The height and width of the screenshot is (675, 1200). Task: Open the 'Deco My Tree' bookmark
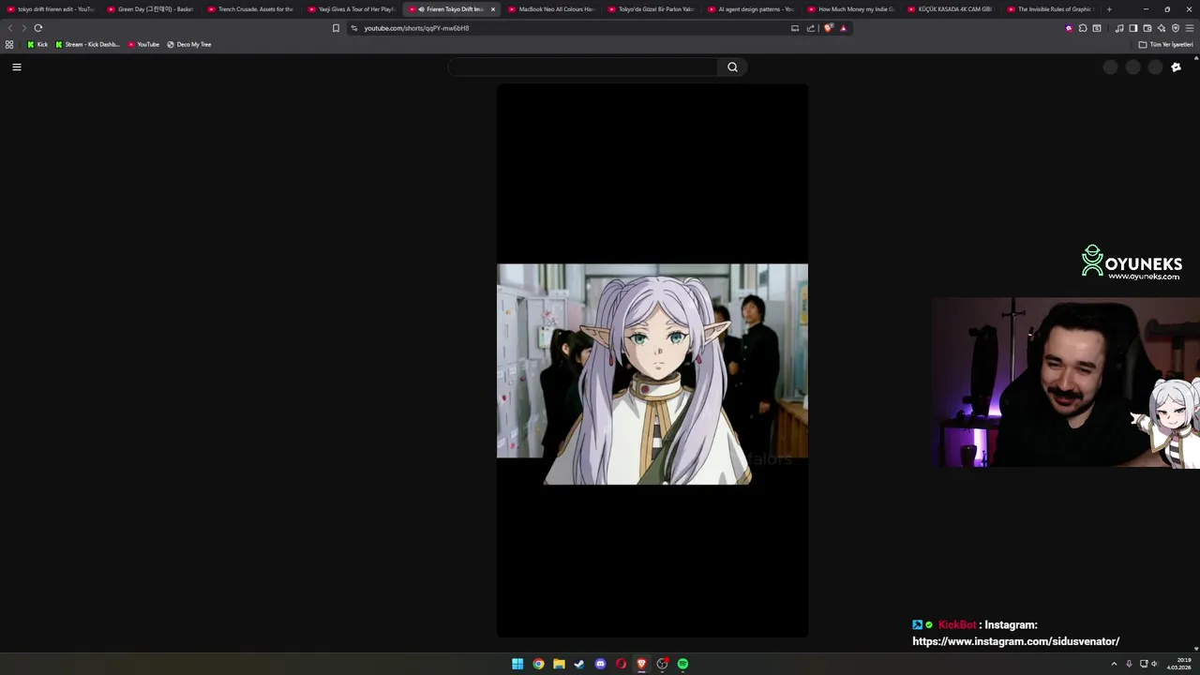pos(188,44)
